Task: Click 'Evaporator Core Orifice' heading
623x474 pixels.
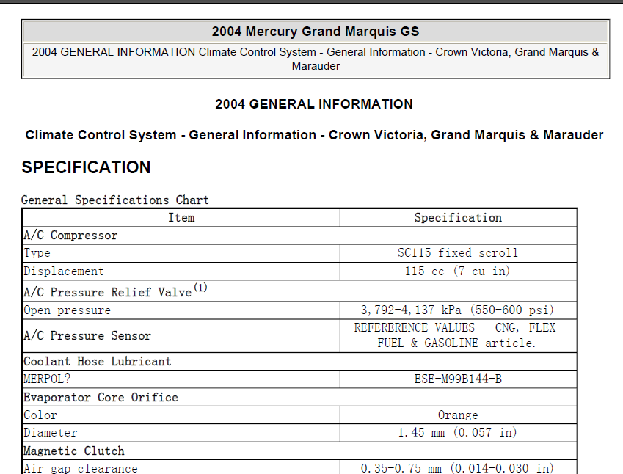Action: click(101, 397)
